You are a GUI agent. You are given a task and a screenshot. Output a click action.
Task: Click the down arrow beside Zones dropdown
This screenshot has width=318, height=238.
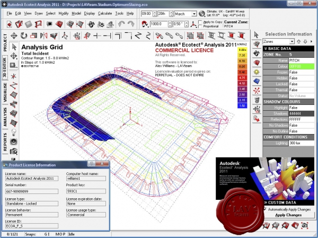[305, 41]
